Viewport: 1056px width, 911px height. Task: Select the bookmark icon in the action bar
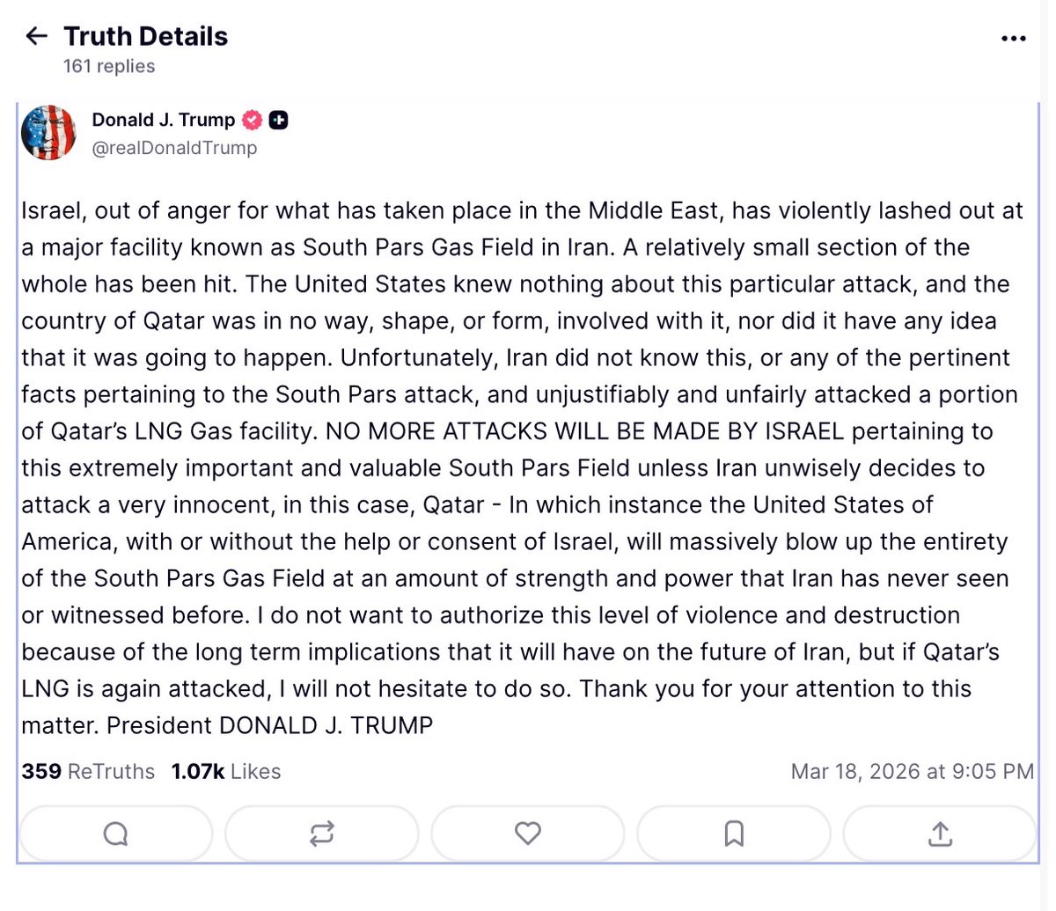[733, 833]
